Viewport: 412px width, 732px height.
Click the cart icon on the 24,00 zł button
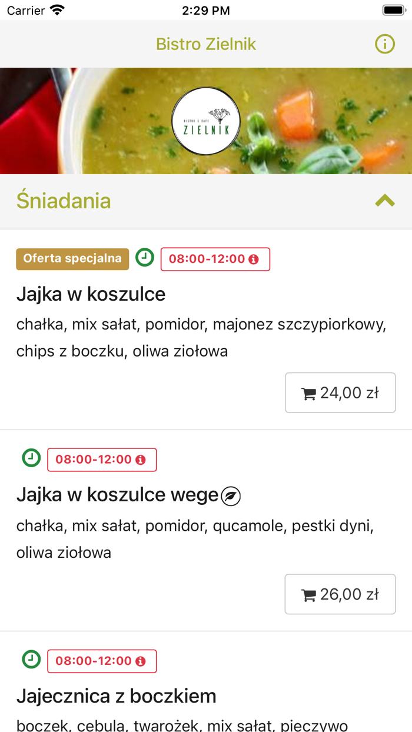point(309,392)
